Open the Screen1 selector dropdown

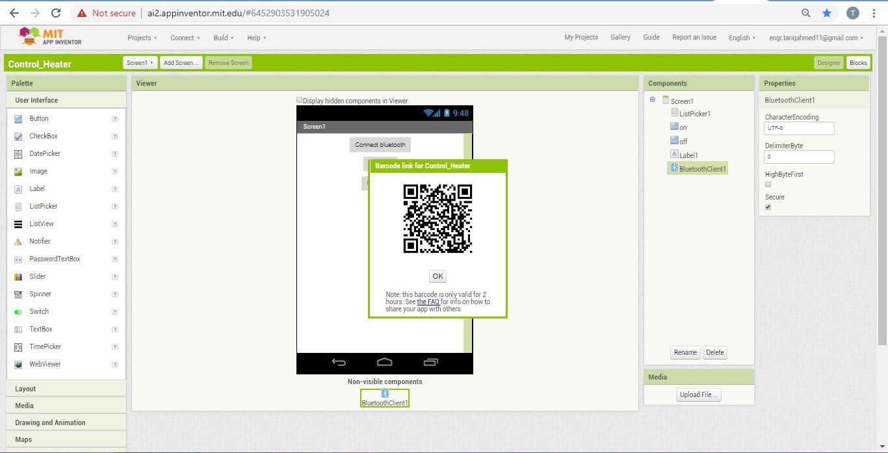click(x=140, y=63)
